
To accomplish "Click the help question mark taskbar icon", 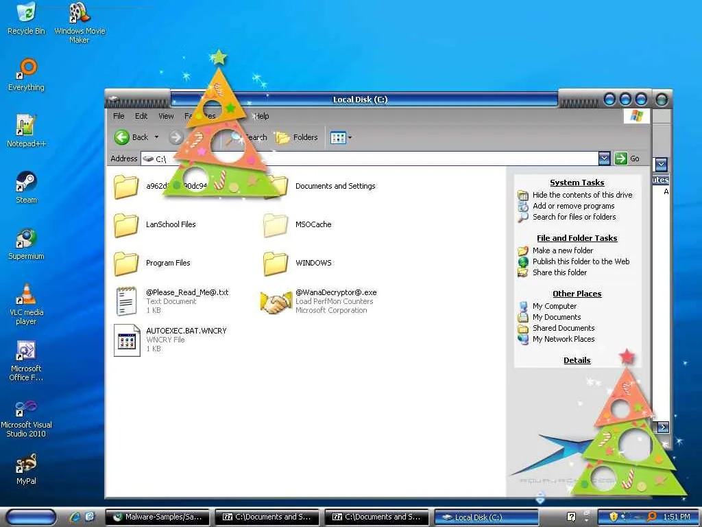I will point(571,517).
